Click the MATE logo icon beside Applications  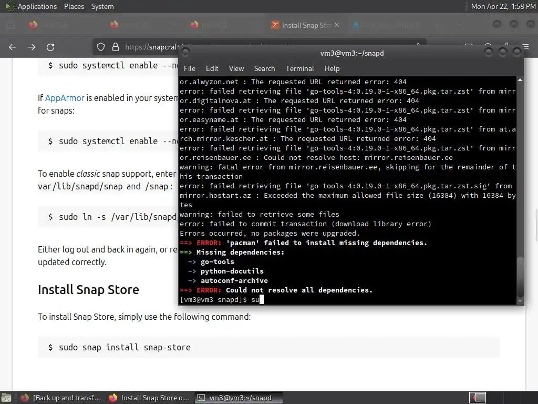9,6
